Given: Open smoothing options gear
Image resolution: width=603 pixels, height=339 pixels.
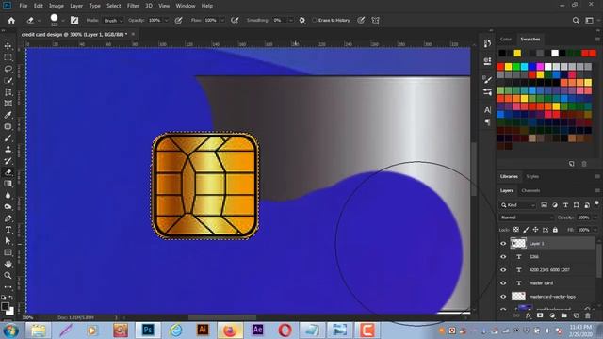Looking at the screenshot, I should pyautogui.click(x=302, y=21).
